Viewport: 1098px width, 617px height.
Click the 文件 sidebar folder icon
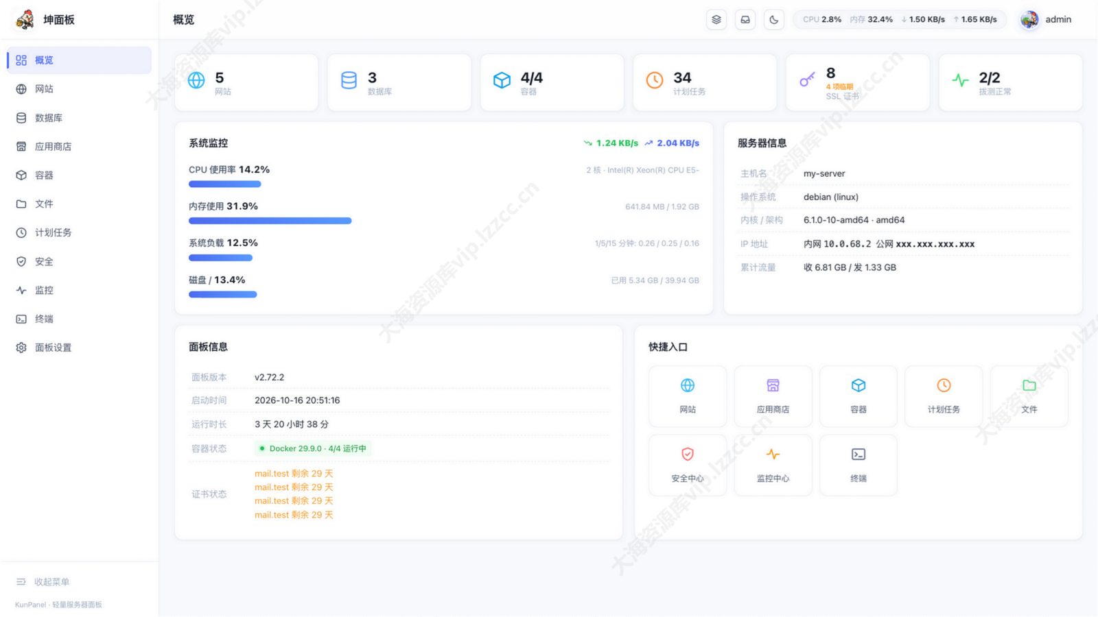pos(21,204)
